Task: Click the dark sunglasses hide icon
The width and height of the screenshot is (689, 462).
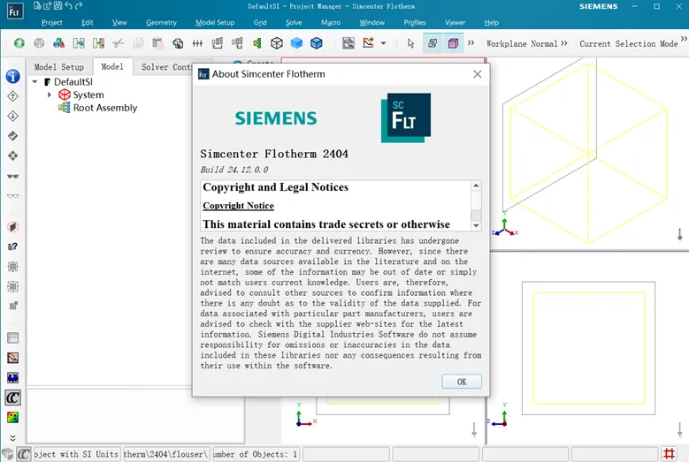Action: click(x=12, y=177)
